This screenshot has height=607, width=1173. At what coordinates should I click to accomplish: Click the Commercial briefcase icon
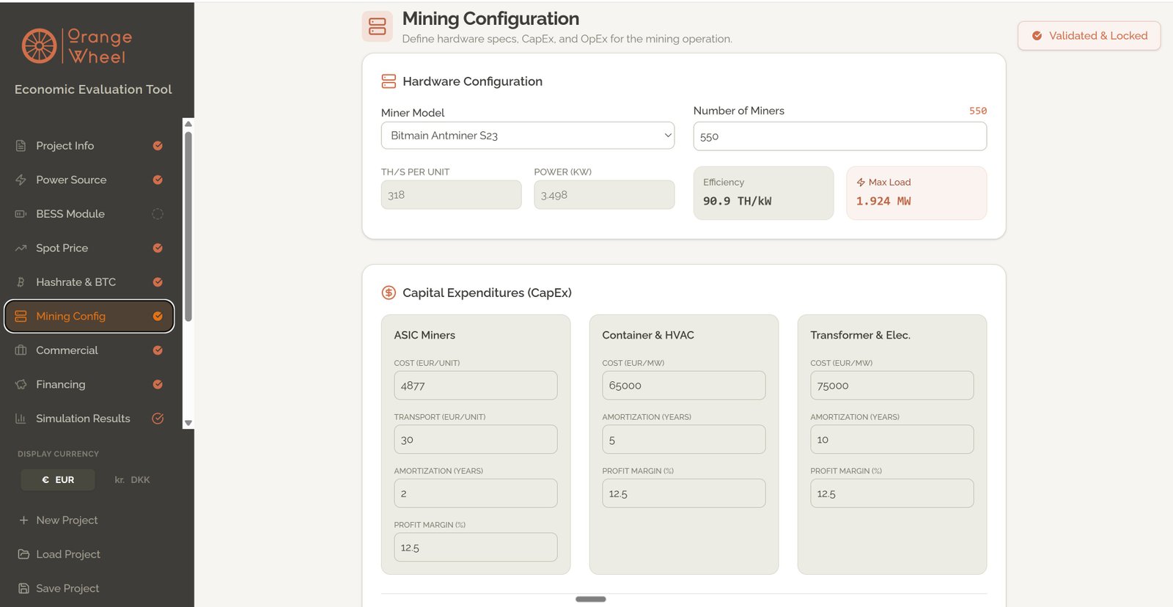(21, 350)
